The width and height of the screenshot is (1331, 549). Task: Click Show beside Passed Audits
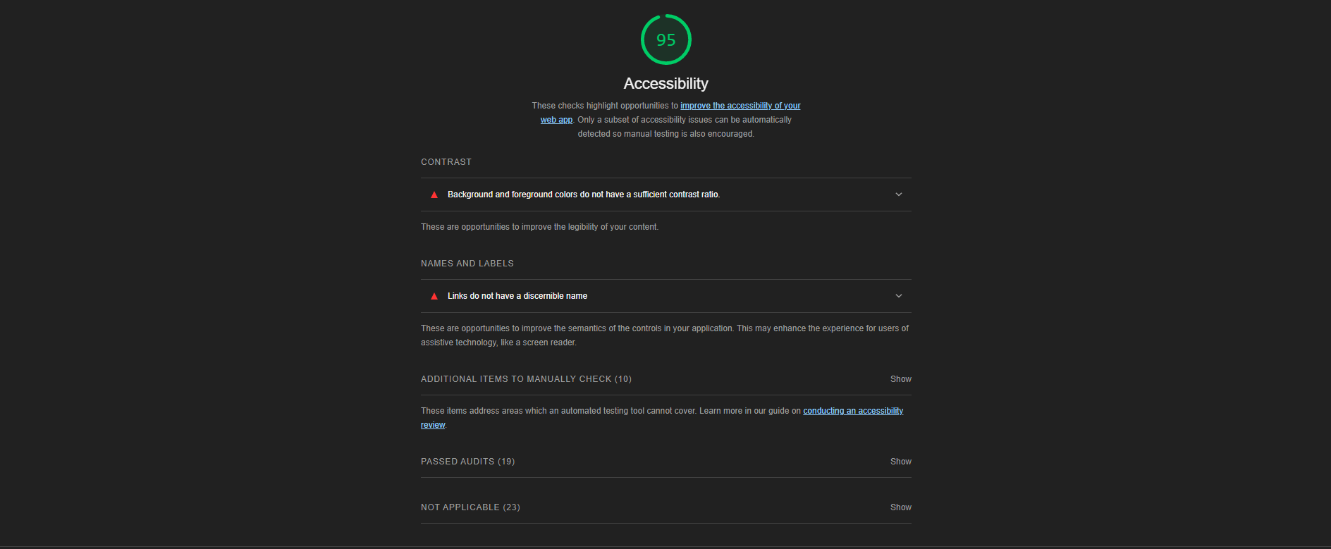(900, 462)
